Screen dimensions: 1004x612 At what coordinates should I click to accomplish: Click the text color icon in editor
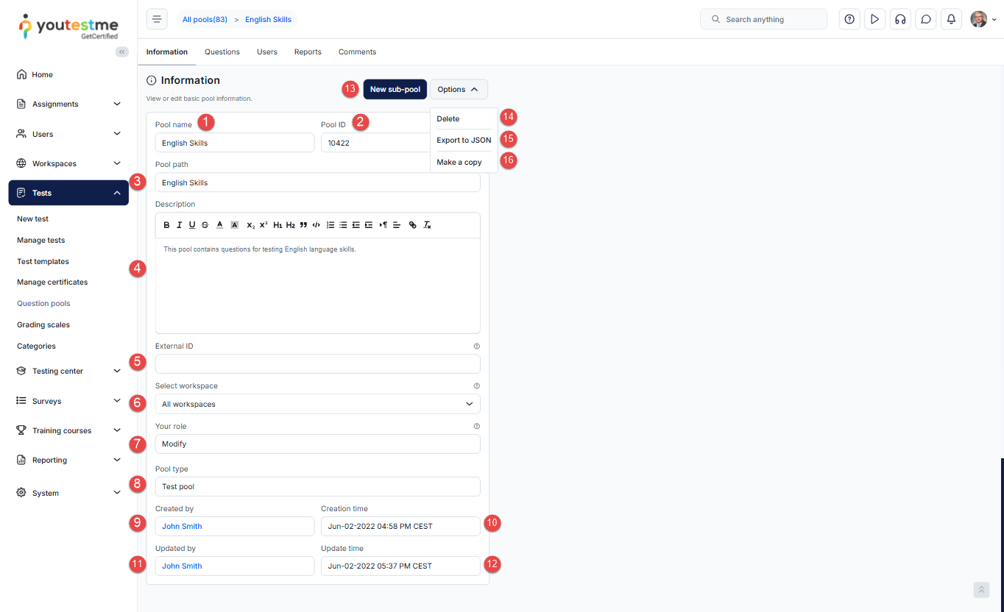219,225
